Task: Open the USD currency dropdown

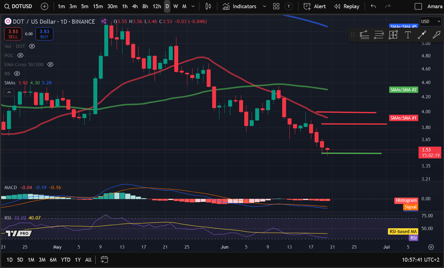Action: [x=431, y=22]
